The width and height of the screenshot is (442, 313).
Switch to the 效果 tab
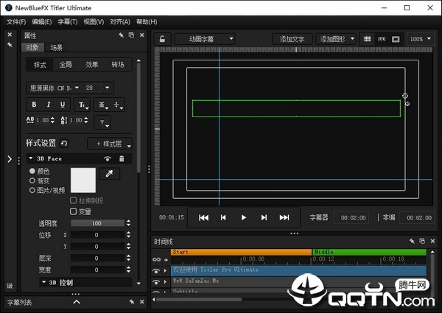pos(92,65)
